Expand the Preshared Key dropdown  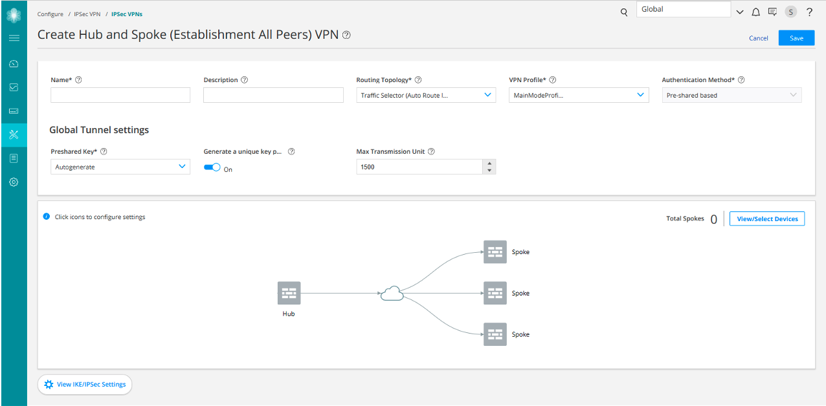(182, 166)
